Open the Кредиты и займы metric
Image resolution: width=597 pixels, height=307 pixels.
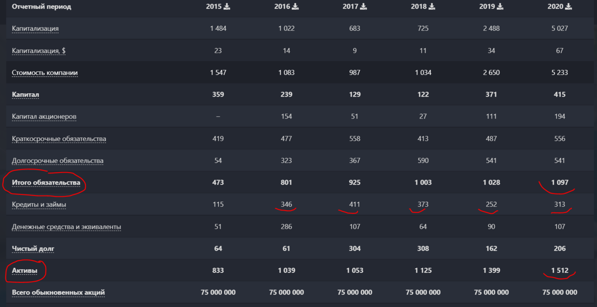point(39,204)
